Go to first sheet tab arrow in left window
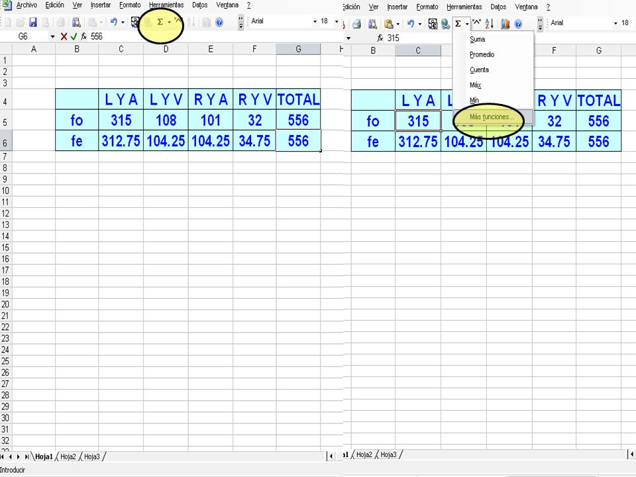Viewport: 636px width, 477px height. [x=3, y=456]
